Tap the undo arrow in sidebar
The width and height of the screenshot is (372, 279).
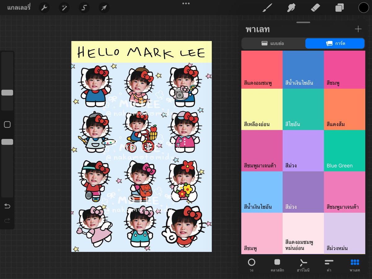click(x=7, y=206)
